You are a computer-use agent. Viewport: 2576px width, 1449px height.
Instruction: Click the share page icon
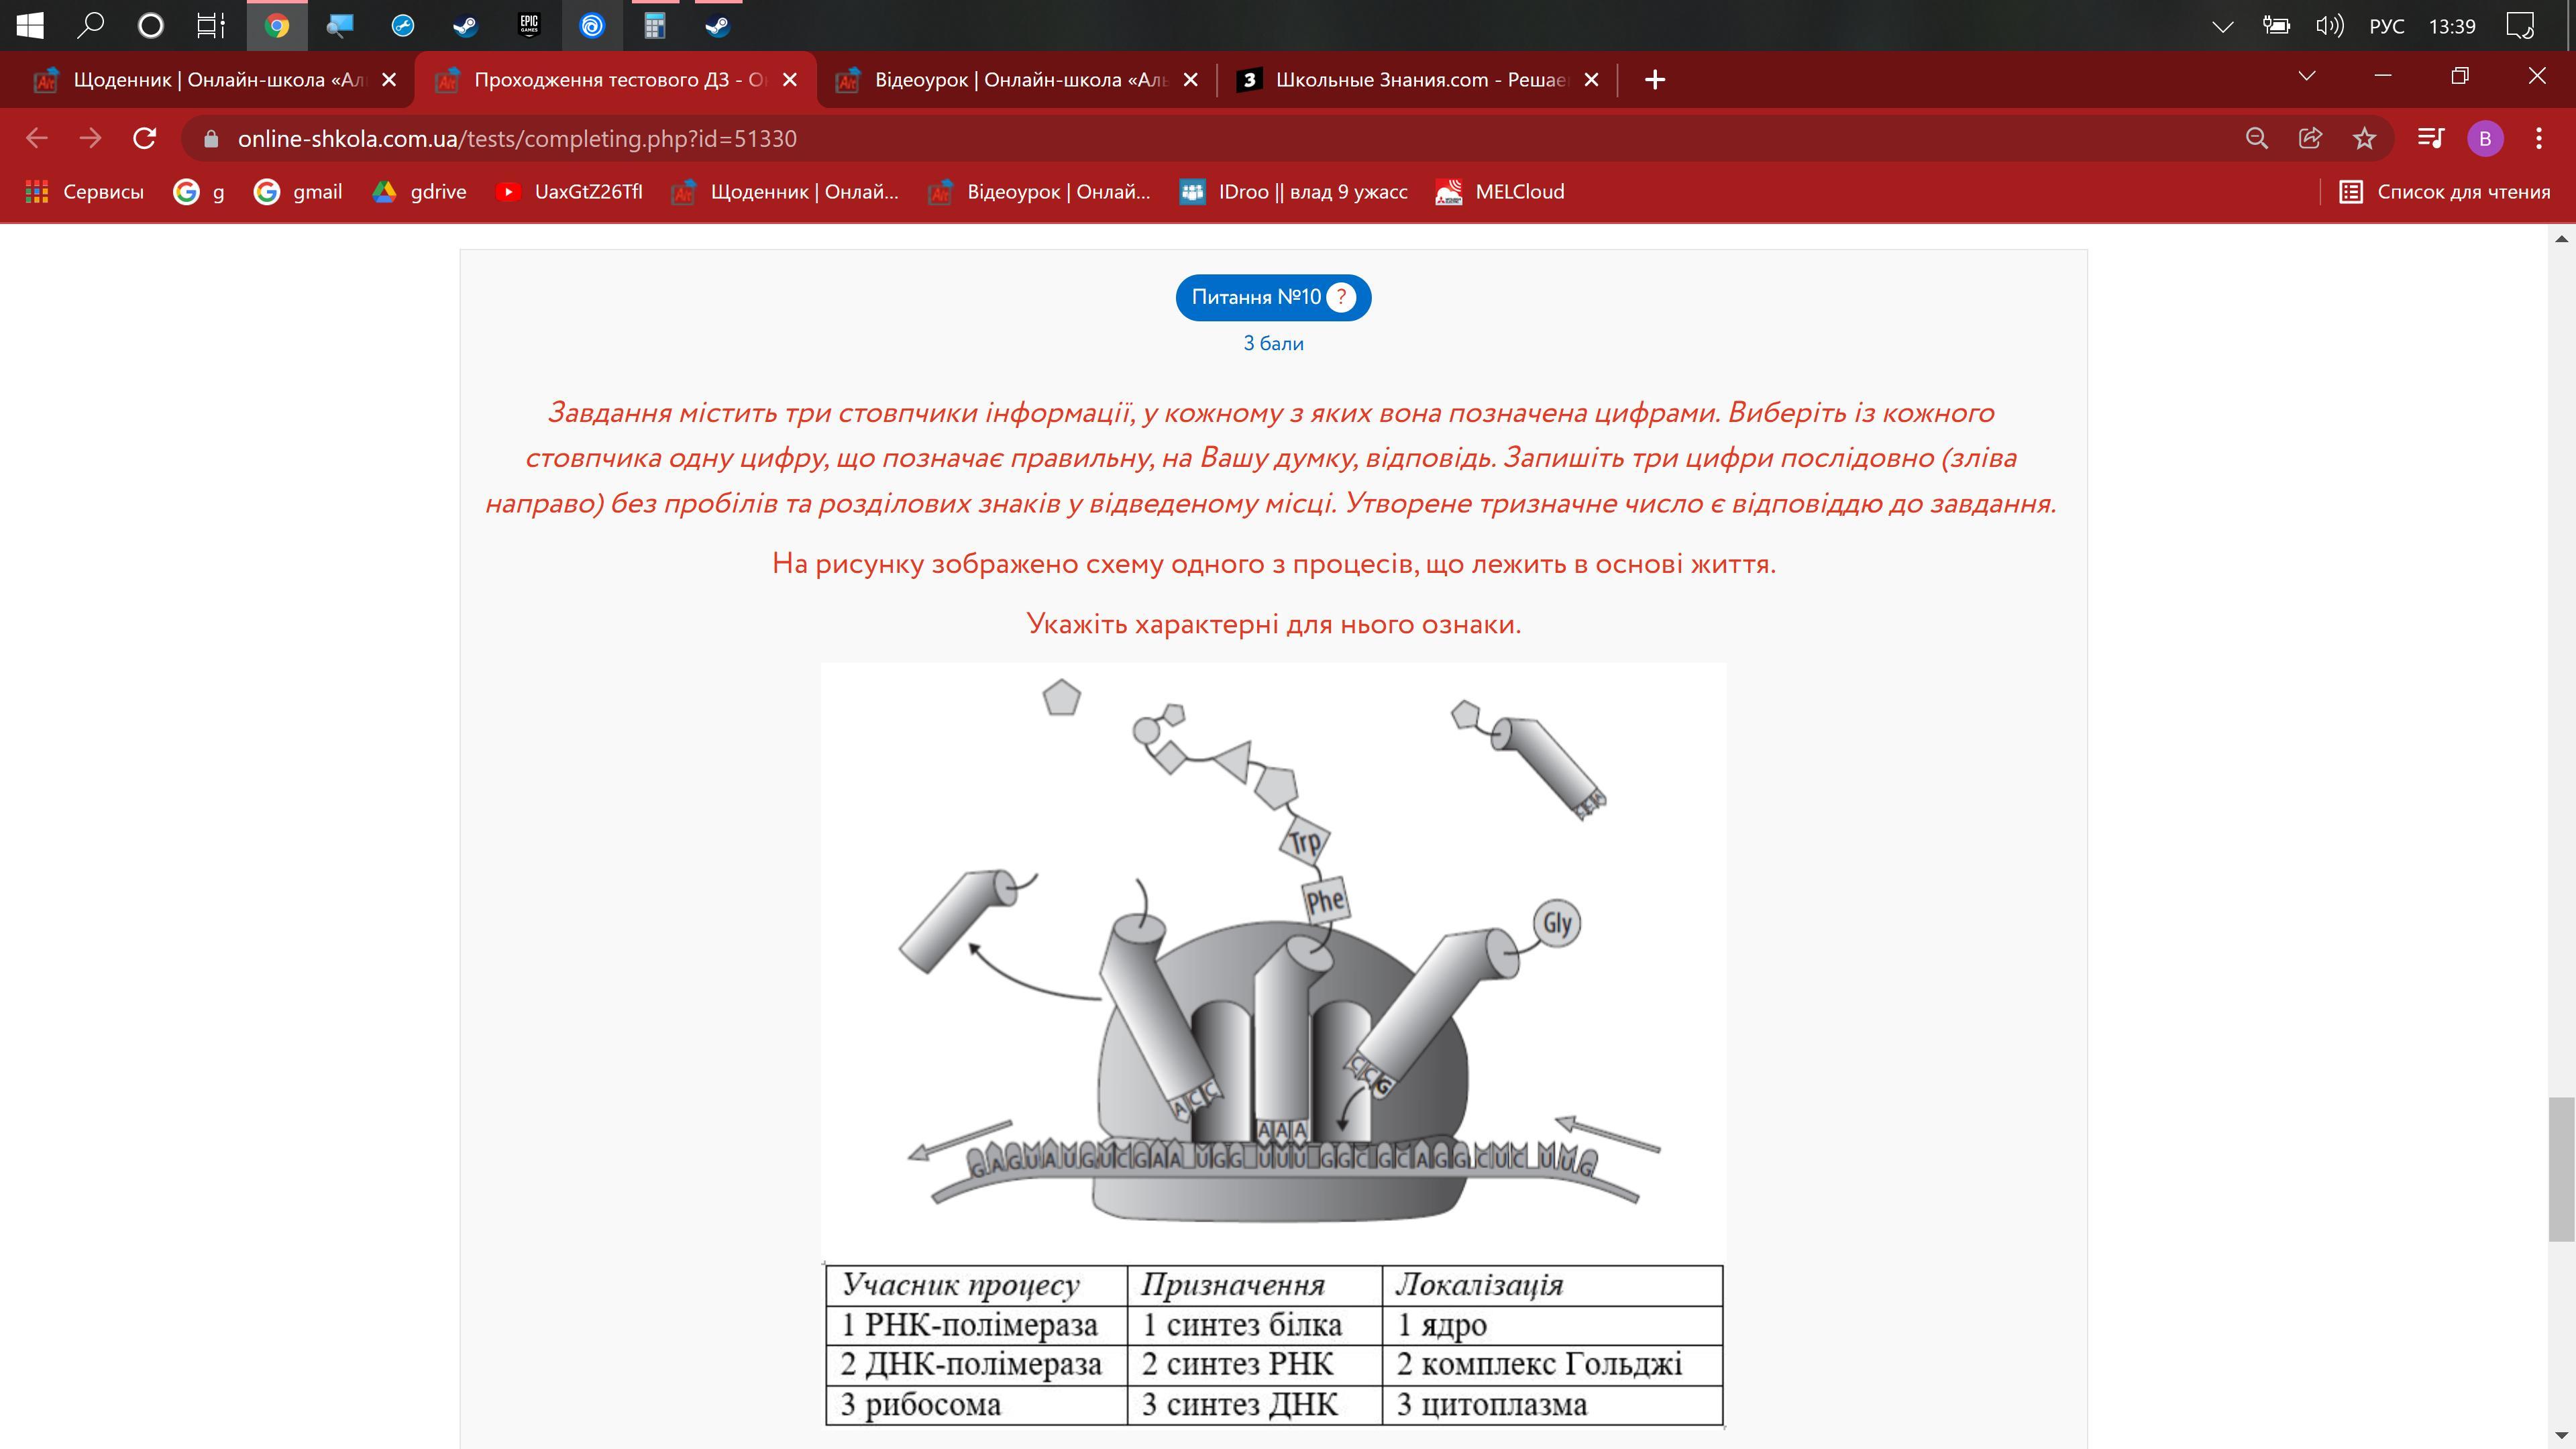pos(2310,138)
